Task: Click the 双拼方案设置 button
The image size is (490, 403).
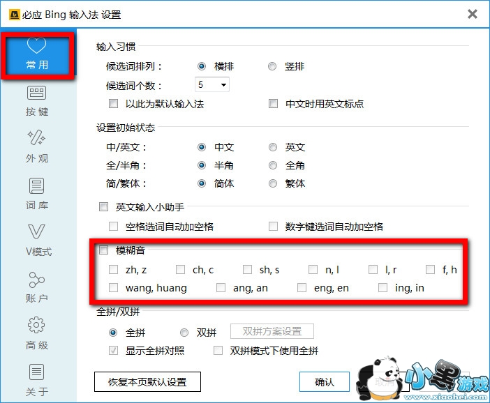Action: [272, 331]
